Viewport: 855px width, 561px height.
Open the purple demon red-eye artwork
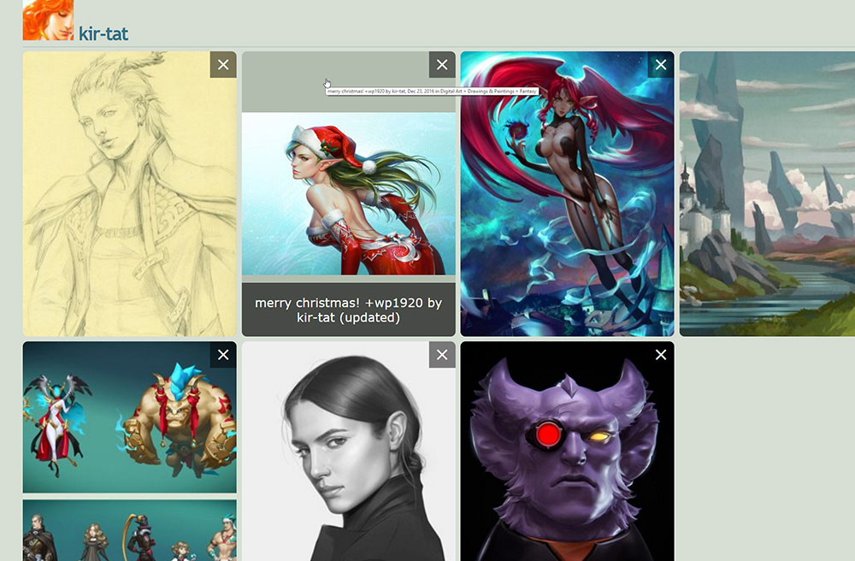point(567,452)
